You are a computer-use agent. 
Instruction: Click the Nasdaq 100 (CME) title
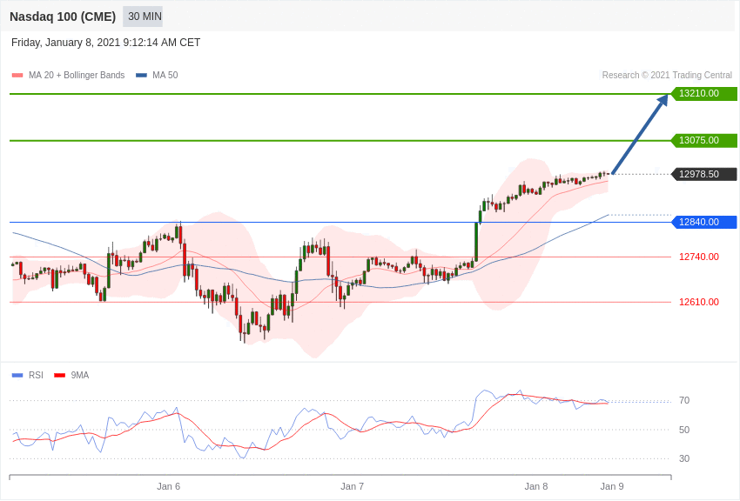(x=63, y=17)
